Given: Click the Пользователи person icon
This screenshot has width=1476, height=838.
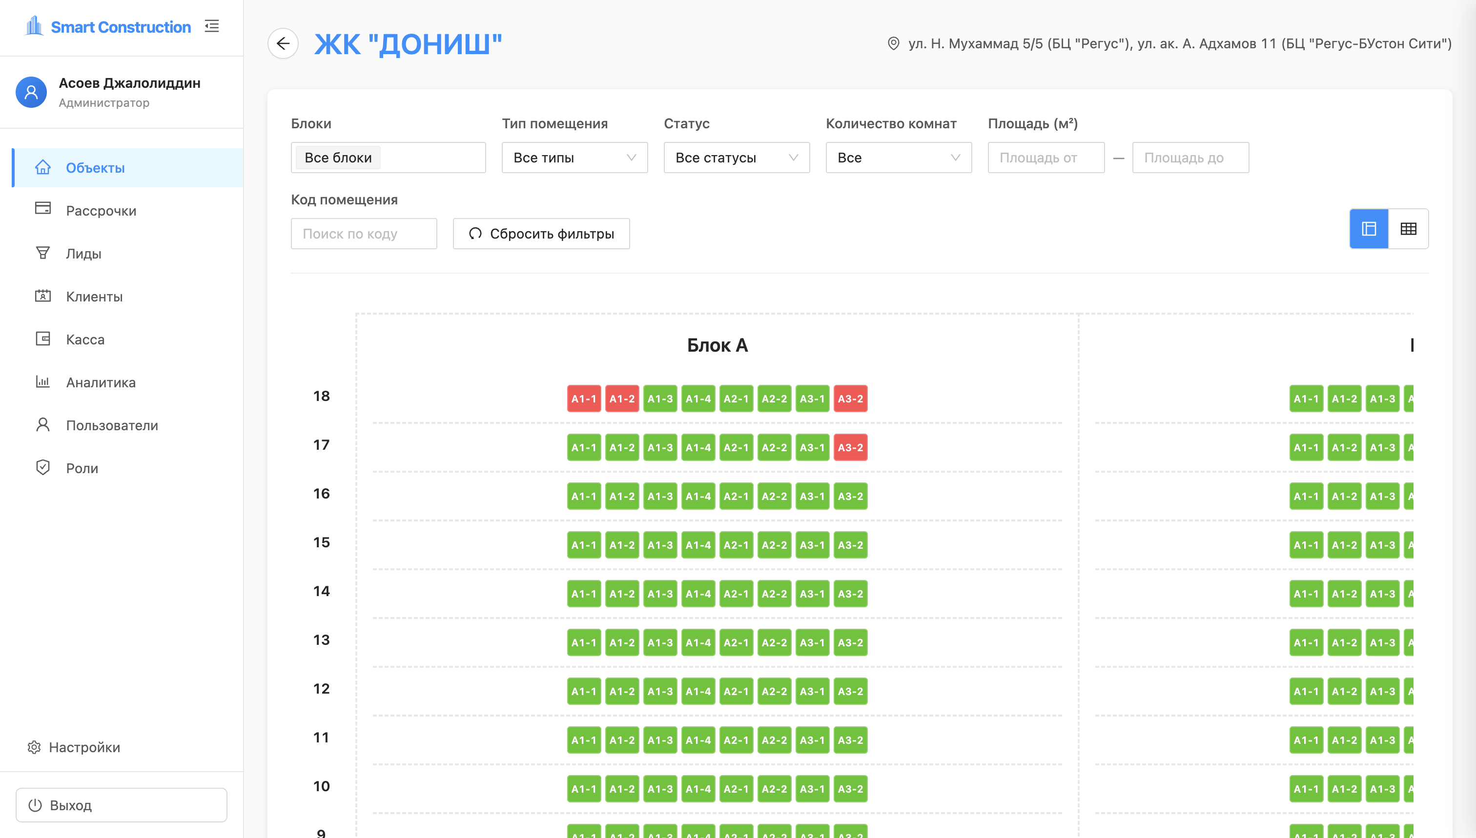Looking at the screenshot, I should click(x=42, y=425).
